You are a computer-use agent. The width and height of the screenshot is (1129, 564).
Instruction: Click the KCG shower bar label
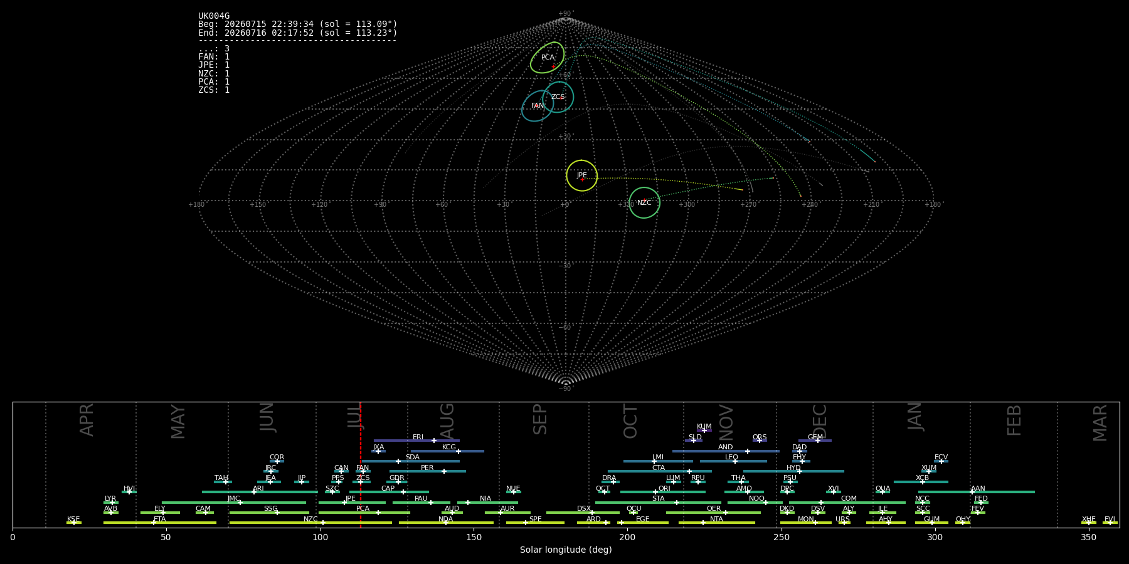(x=449, y=447)
